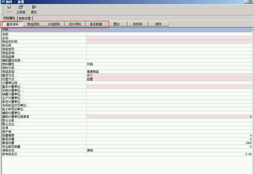The height and width of the screenshot is (174, 254).
Task: Open the 条形码 tab
Action: pos(137,24)
